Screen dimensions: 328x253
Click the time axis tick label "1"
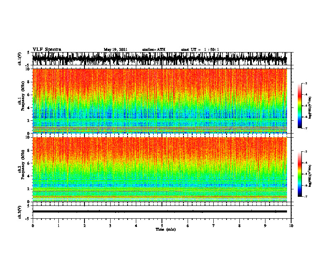pyautogui.click(x=58, y=226)
